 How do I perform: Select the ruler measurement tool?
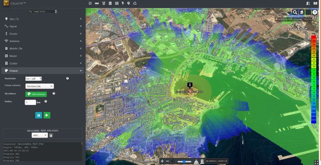point(97,3)
